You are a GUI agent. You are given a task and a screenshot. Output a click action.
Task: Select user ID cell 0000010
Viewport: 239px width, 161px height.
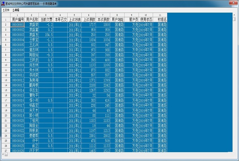click(17, 70)
